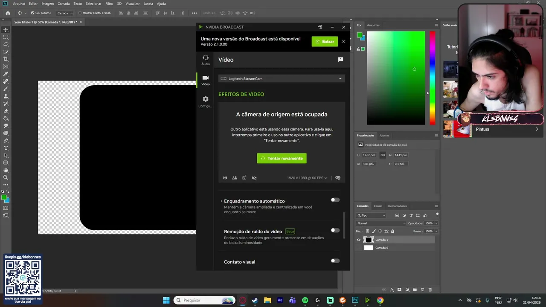Turn on Contato visual toggle

335,261
